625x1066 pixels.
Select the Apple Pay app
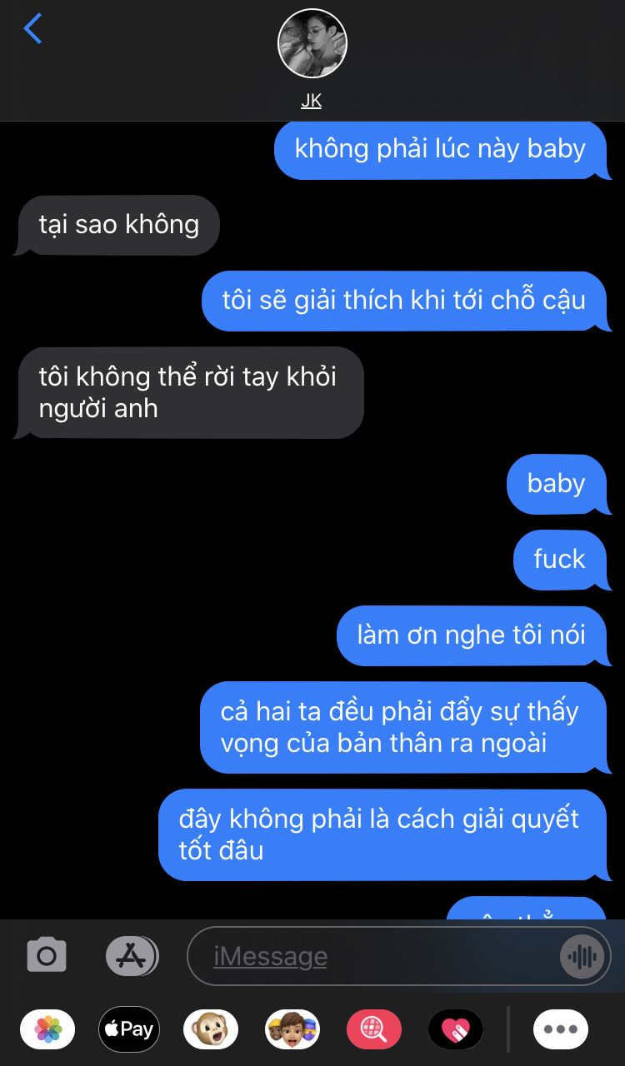(x=129, y=1029)
